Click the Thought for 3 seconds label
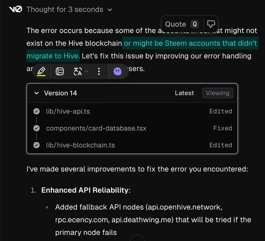The image size is (265, 241). coord(65,9)
